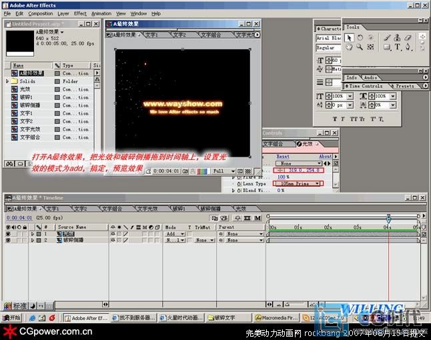Select the Brush tool

(x=387, y=37)
